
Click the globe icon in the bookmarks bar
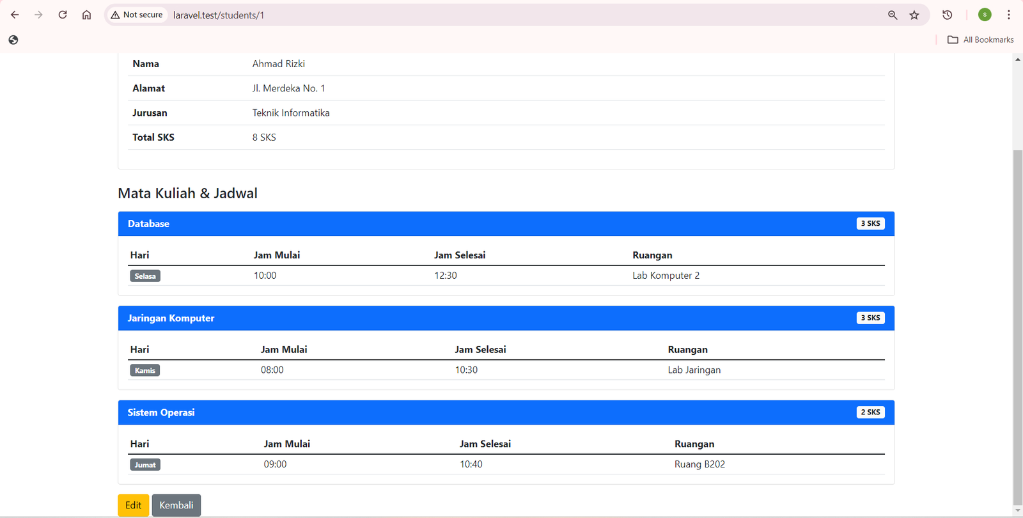[13, 40]
